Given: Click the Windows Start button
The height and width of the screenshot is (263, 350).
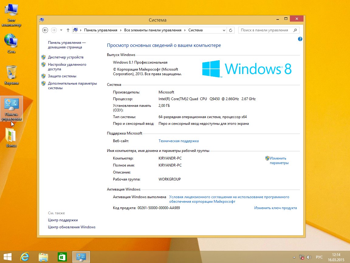Looking at the screenshot, I should [8, 257].
